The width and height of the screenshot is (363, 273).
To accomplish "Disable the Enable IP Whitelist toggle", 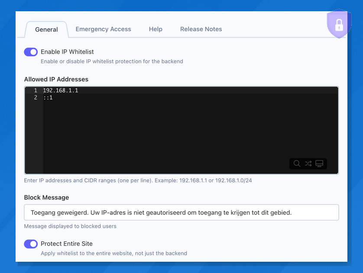I will tap(31, 52).
